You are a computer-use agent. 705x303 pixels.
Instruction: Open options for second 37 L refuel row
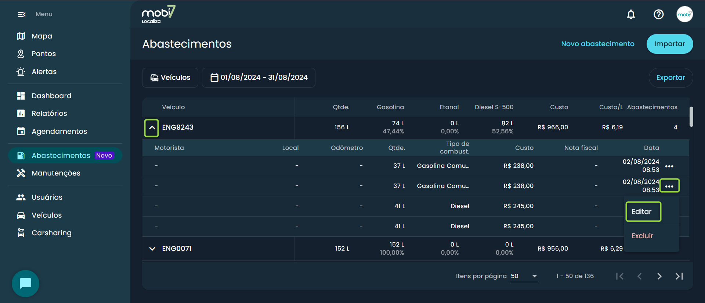coord(669,186)
